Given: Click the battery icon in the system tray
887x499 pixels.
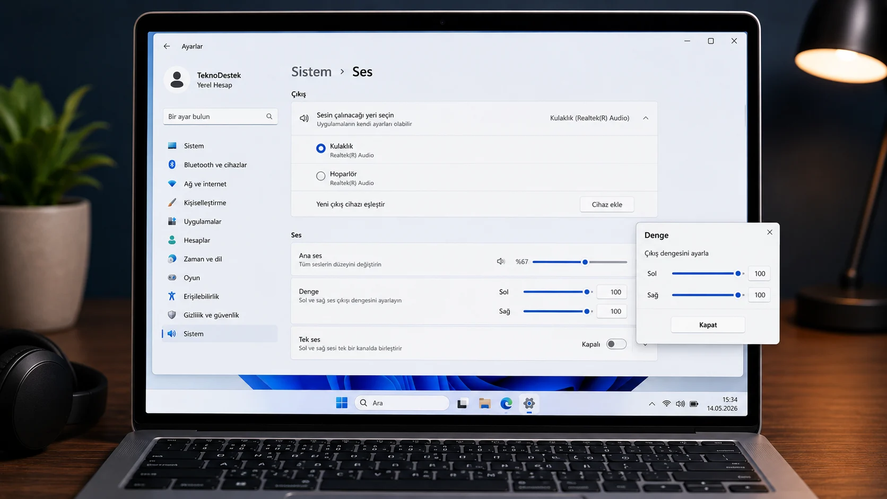Looking at the screenshot, I should tap(694, 404).
